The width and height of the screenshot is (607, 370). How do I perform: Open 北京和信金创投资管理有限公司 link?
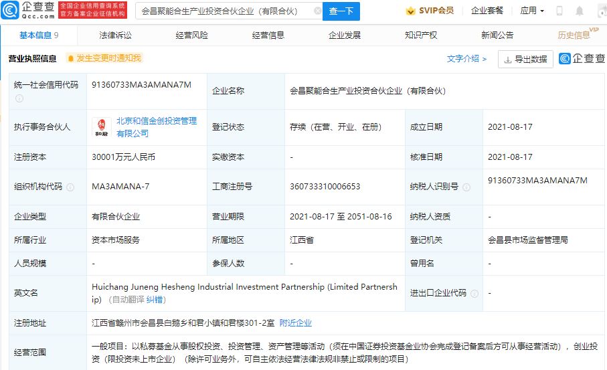tap(157, 127)
